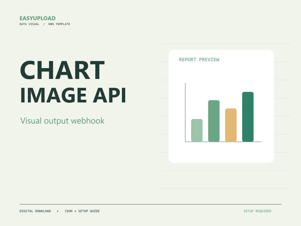Click the 'SETUP REQUIRED' footer label
The image size is (301, 226).
257,211
